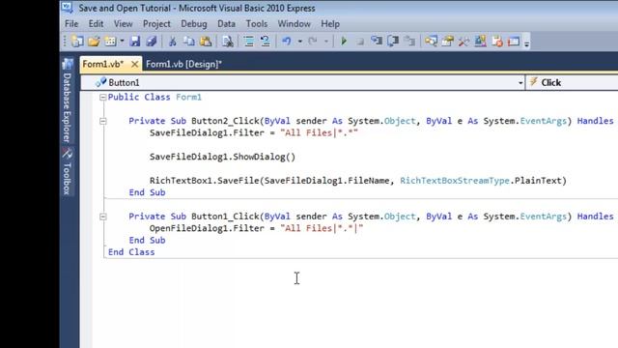Viewport: 618px width, 348px height.
Task: Click the Find icon in the toolbar
Action: [x=228, y=41]
